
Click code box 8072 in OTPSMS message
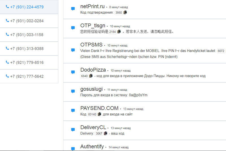tap(221, 51)
